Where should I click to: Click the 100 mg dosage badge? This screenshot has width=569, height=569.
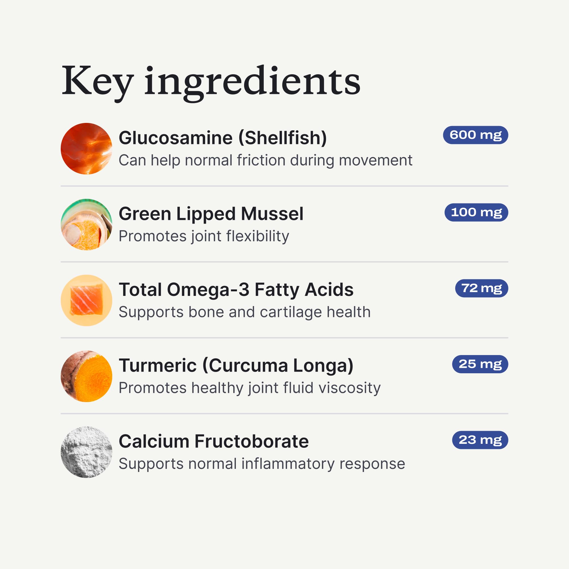coord(476,212)
